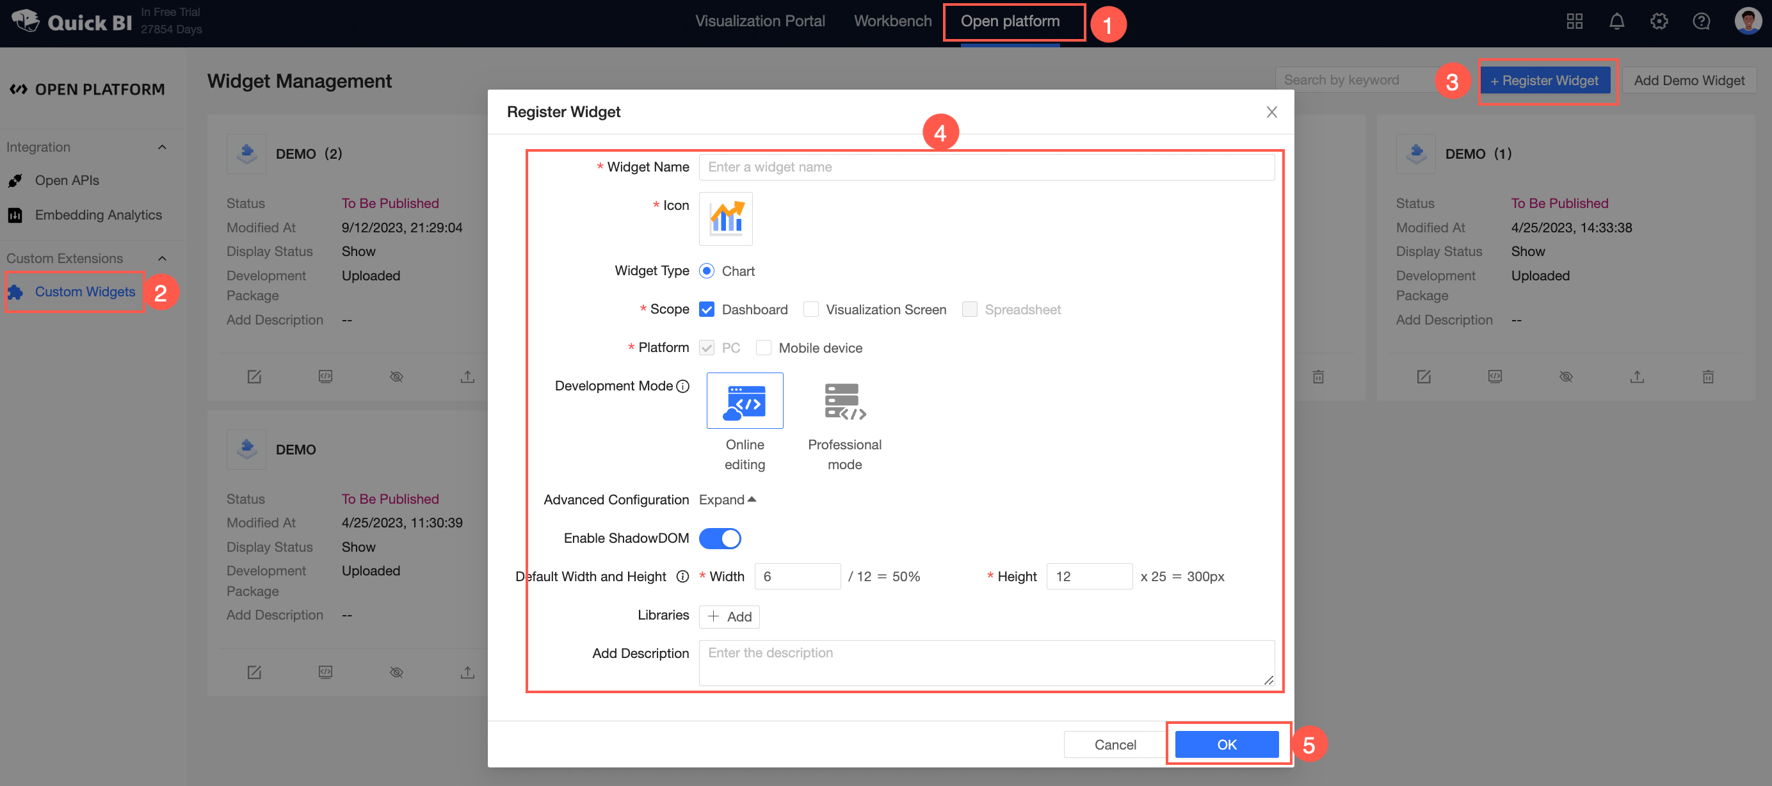1772x786 pixels.
Task: Hide DEMO (2) widget with eye icon
Action: pos(396,377)
